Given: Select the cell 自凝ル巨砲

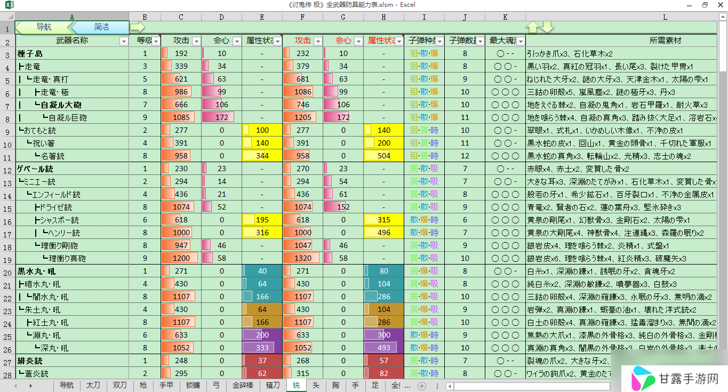Looking at the screenshot, I should [72, 117].
